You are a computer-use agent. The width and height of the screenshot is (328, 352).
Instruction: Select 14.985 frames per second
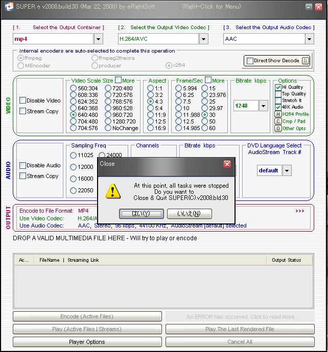pyautogui.click(x=178, y=128)
